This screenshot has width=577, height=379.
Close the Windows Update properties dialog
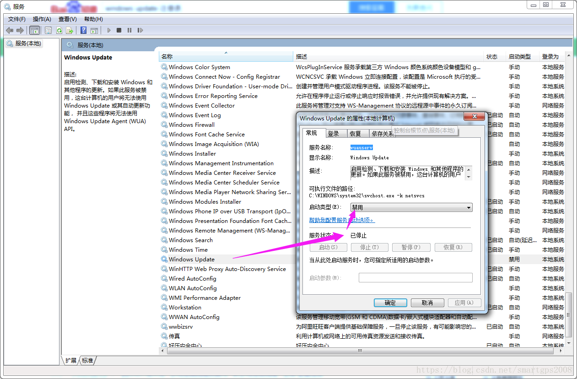click(x=474, y=116)
